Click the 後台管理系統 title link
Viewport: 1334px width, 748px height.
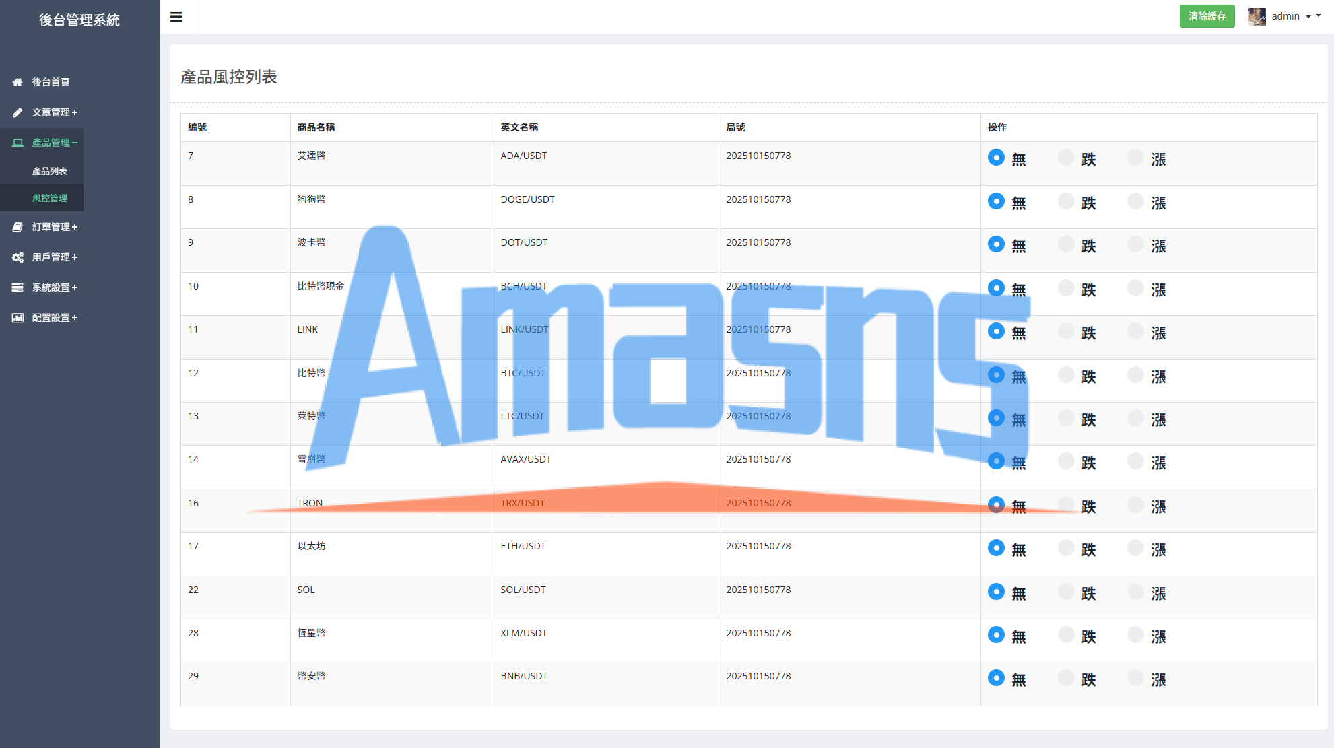(x=79, y=20)
